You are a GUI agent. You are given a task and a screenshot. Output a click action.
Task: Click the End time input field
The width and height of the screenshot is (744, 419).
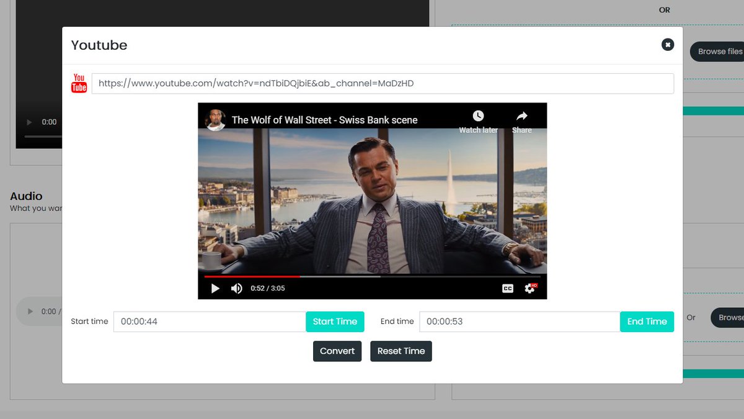point(520,322)
